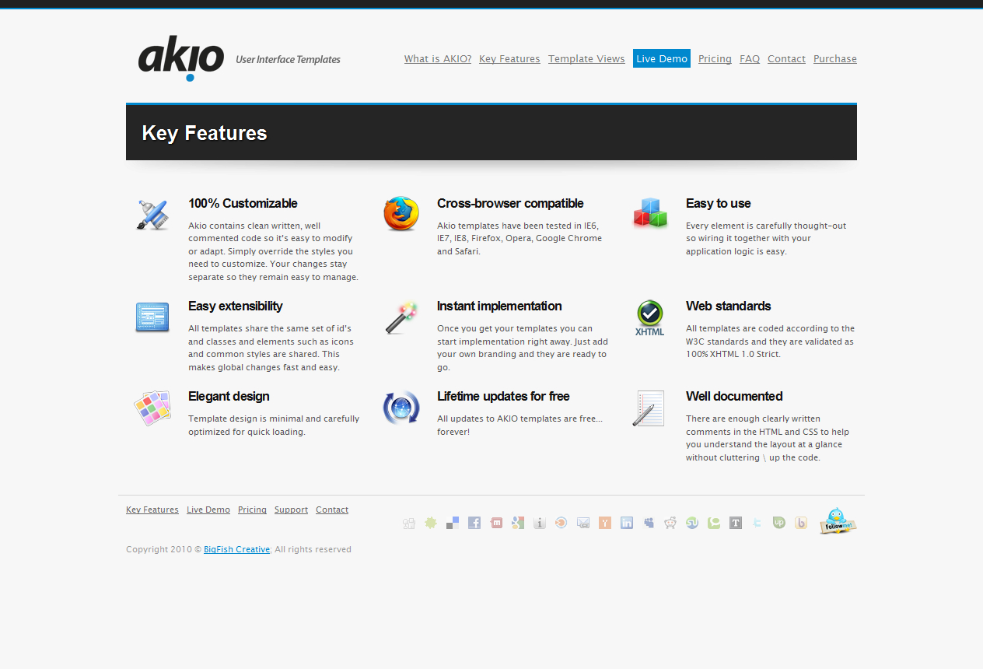This screenshot has width=983, height=669.
Task: Share via the Twitter 't' icon
Action: [757, 523]
